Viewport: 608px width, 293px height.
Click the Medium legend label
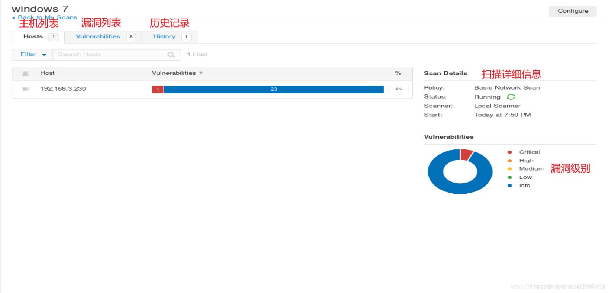(531, 169)
